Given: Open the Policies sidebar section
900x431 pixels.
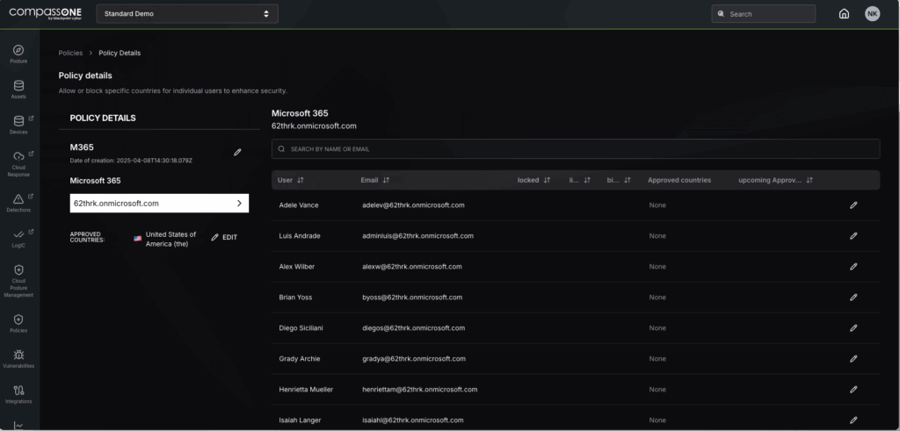Looking at the screenshot, I should click(x=18, y=323).
